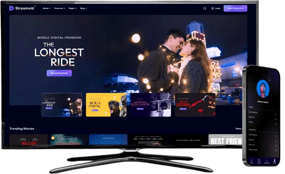This screenshot has width=285, height=174.
Task: Open the Notifications row on phone
Action: (x=263, y=135)
